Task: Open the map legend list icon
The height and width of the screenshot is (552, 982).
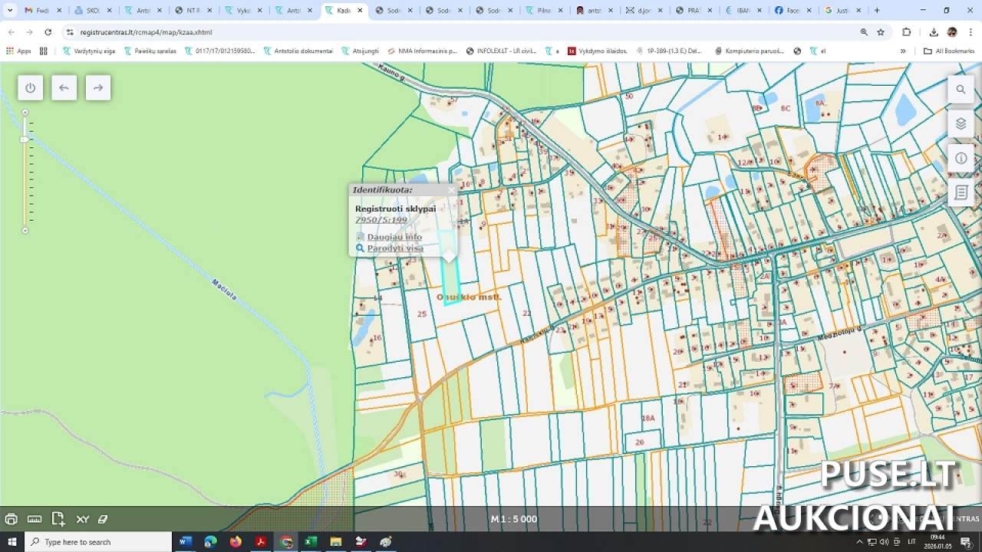Action: (961, 192)
